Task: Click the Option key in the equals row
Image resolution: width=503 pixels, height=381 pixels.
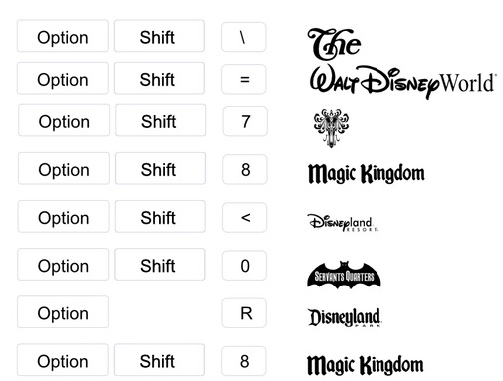Action: (63, 78)
